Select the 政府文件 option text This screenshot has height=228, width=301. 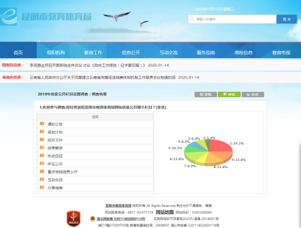point(55,140)
